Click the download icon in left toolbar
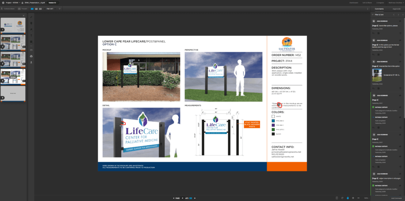This screenshot has height=201, width=405. 31,62
